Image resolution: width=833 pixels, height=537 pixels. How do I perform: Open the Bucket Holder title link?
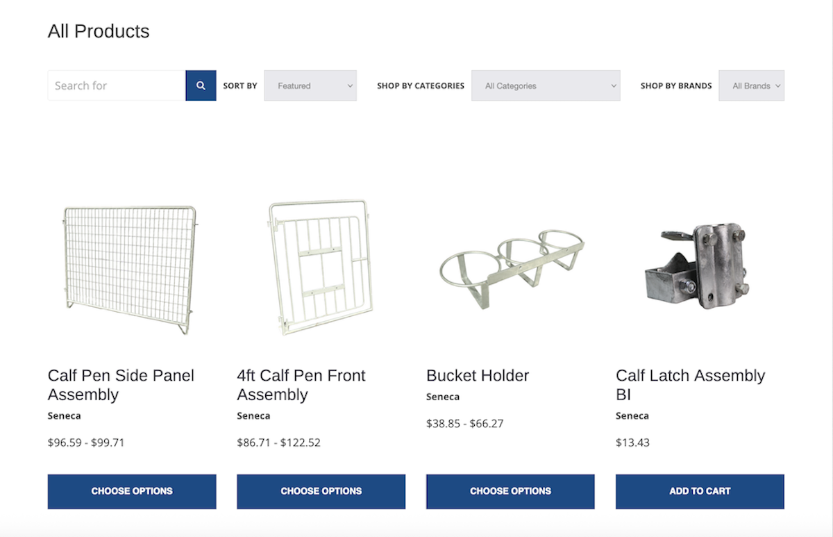click(x=478, y=376)
